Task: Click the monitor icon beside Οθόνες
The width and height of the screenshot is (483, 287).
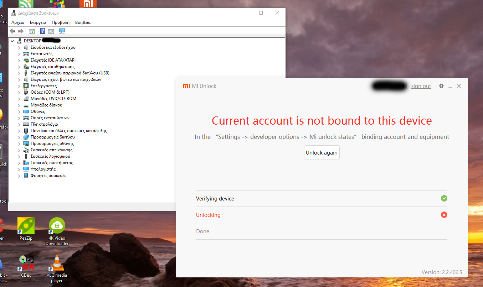Action: click(x=26, y=111)
